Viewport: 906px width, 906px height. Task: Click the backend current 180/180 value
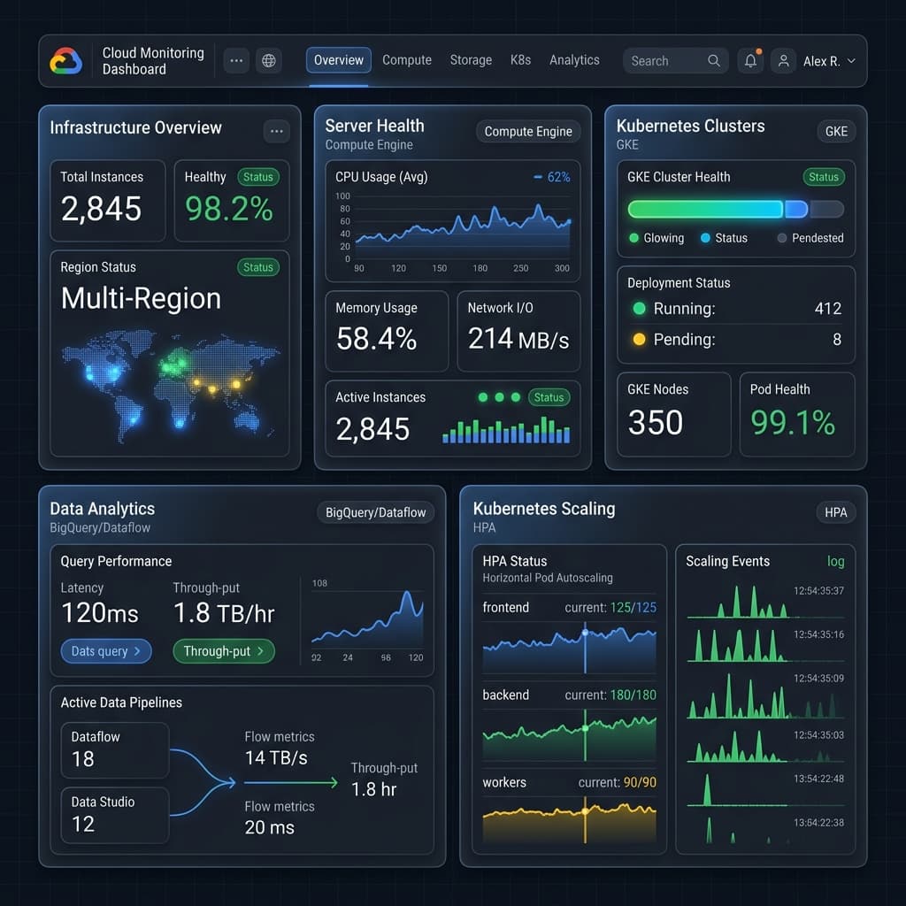(x=633, y=695)
